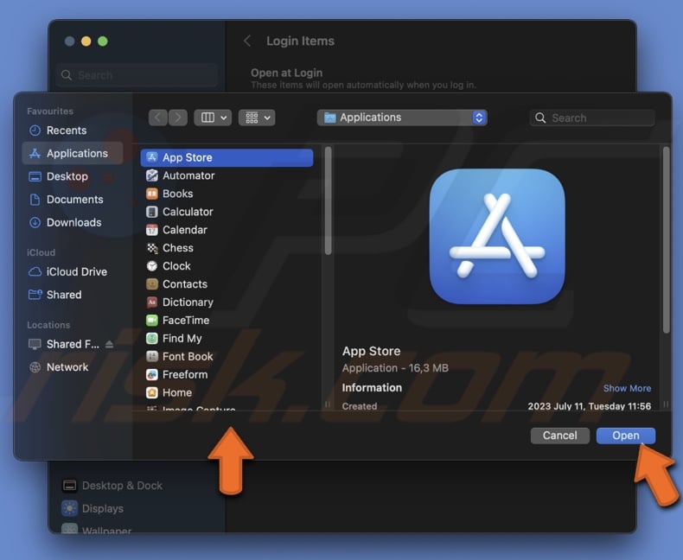The image size is (683, 560).
Task: Click the Dictionary app icon
Action: (x=151, y=302)
